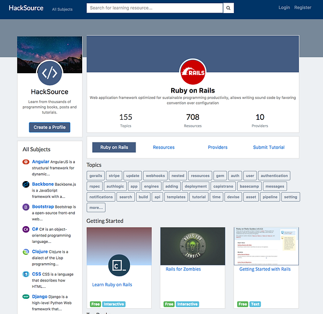Image resolution: width=323 pixels, height=314 pixels.
Task: Click the Text badge on Getting Started card
Action: 255,304
